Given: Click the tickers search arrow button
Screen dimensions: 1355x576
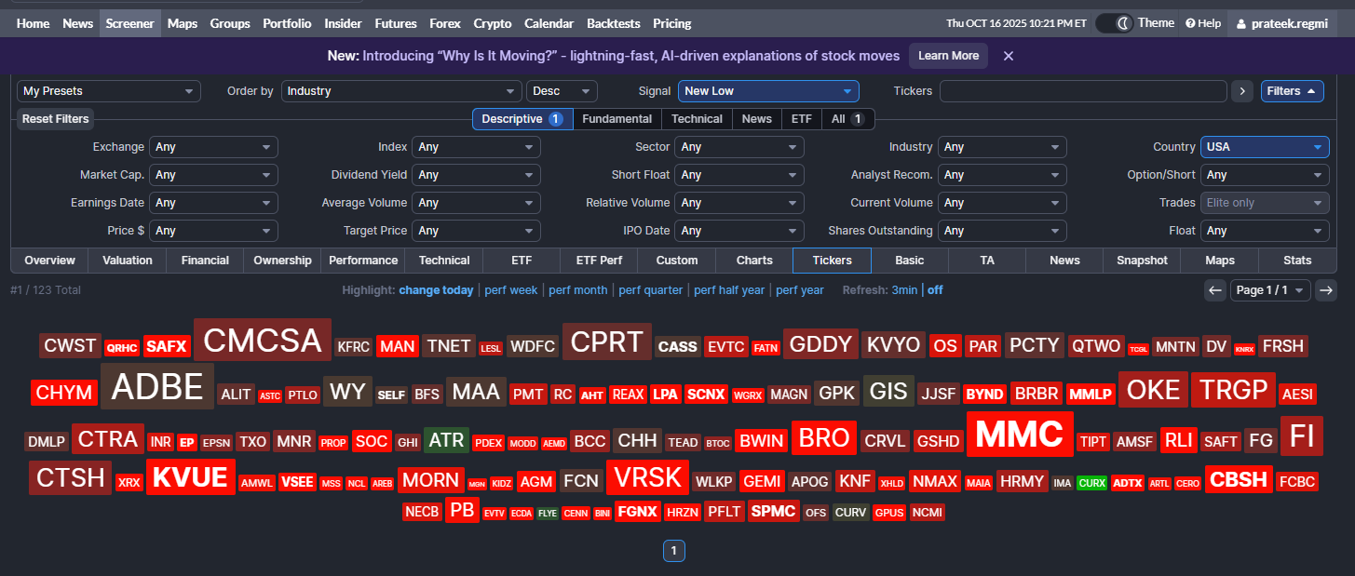Looking at the screenshot, I should coord(1242,91).
